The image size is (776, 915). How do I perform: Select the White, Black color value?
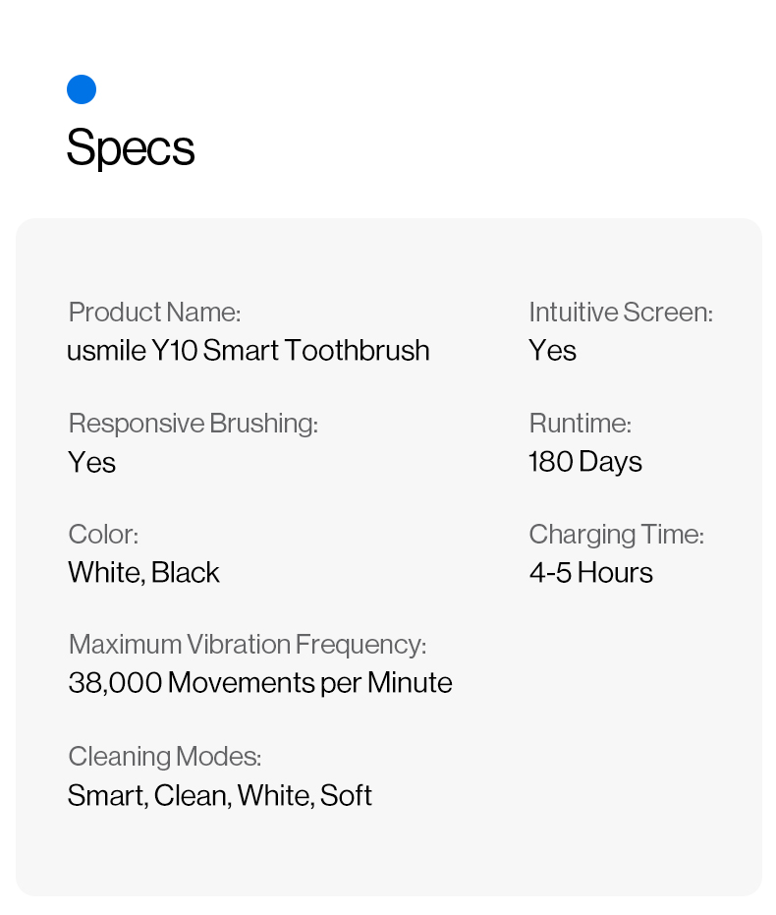coord(143,573)
